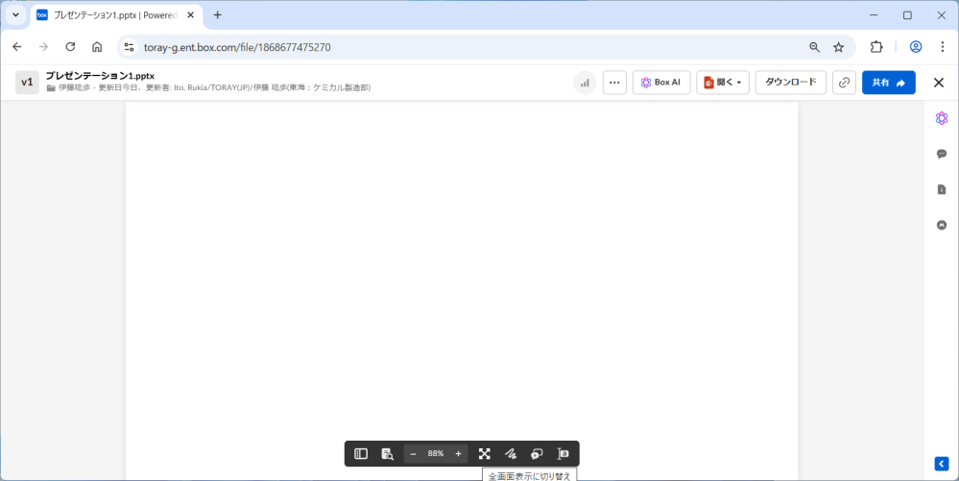The image size is (959, 481).
Task: Open the 伊藤琉歩 parent folder link
Action: 74,88
